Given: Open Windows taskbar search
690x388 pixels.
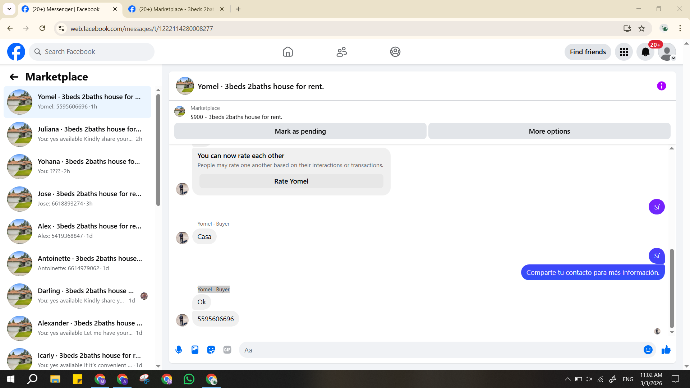Looking at the screenshot, I should [x=33, y=379].
